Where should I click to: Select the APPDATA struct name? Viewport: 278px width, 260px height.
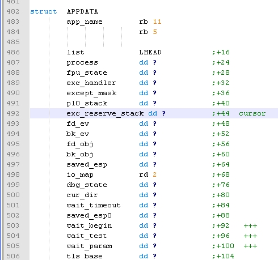82,11
